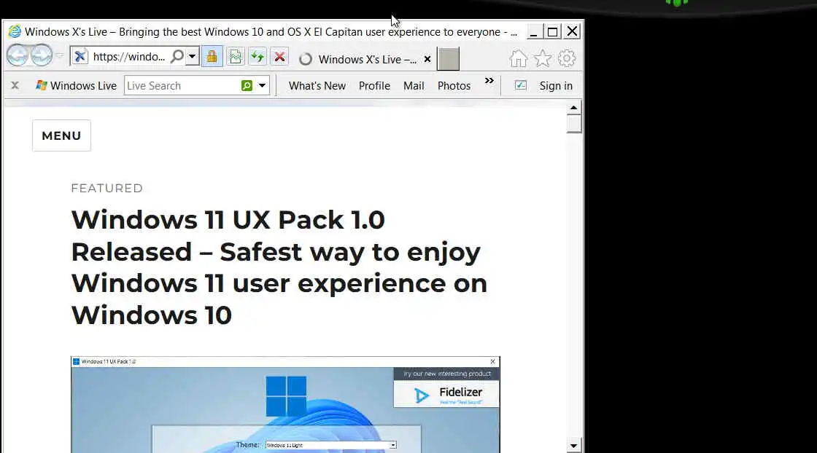This screenshot has width=817, height=453.
Task: Go to home page via house icon
Action: [x=518, y=58]
